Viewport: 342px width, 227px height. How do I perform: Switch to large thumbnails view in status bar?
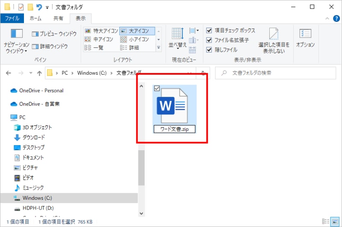335,221
